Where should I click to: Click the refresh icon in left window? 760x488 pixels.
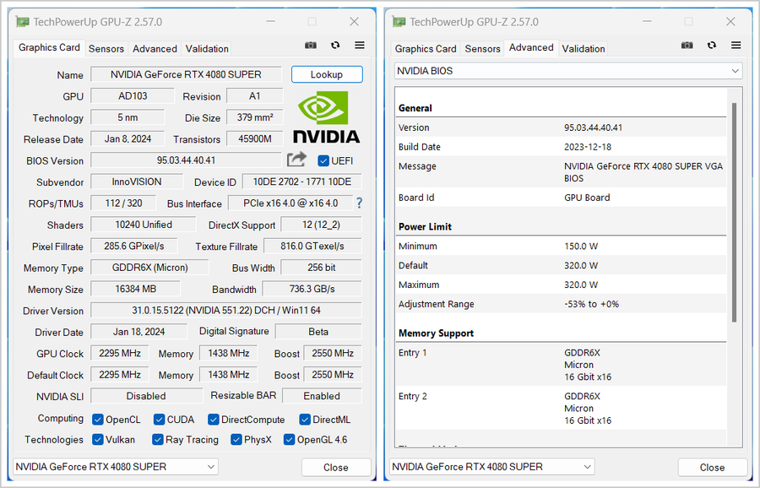point(335,46)
